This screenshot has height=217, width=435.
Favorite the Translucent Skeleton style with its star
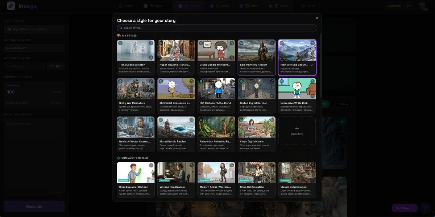(151, 43)
